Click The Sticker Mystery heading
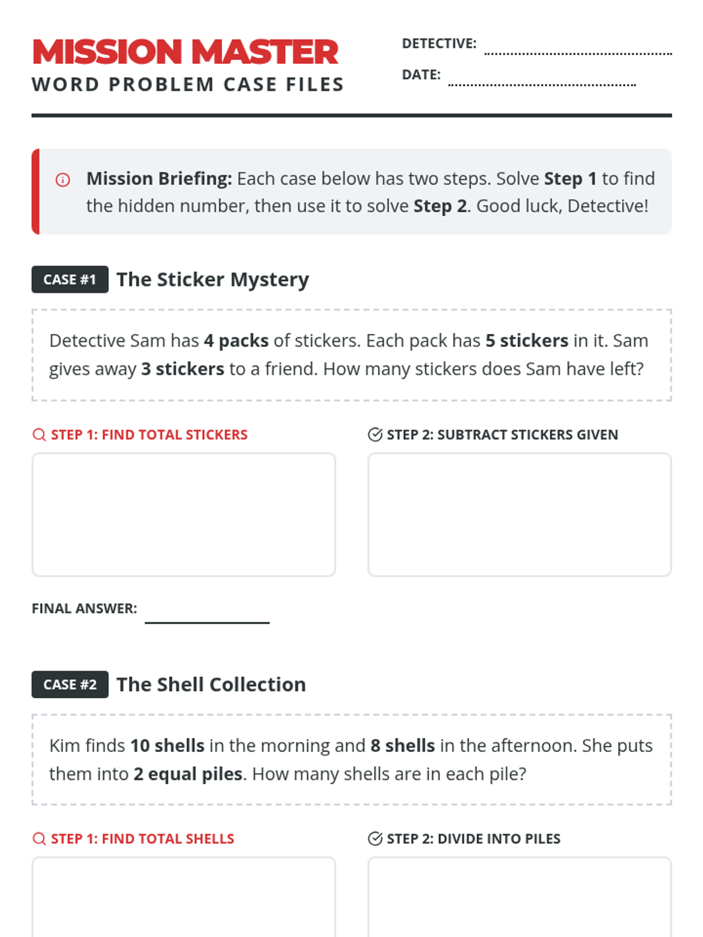The width and height of the screenshot is (703, 937). coord(213,280)
